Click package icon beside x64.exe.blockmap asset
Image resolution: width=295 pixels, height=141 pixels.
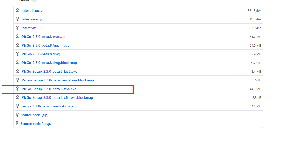point(18,97)
